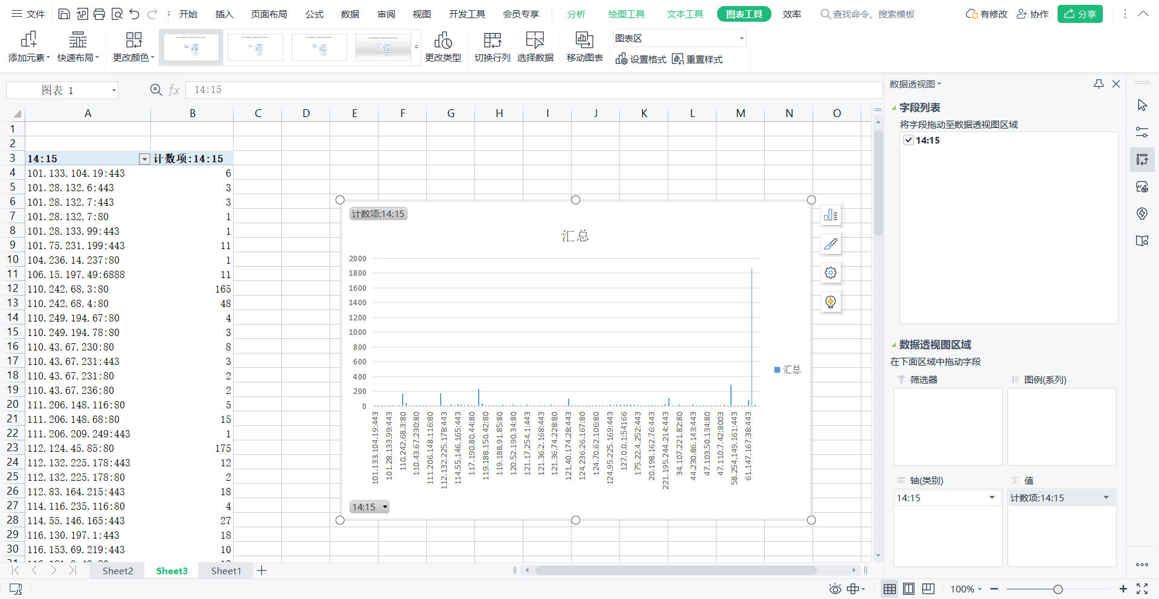1159x599 pixels.
Task: Collapse the 字段列表 section
Action: point(894,108)
